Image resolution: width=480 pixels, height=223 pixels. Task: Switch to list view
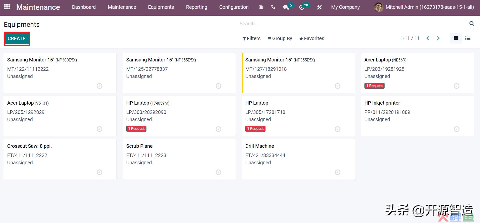468,38
